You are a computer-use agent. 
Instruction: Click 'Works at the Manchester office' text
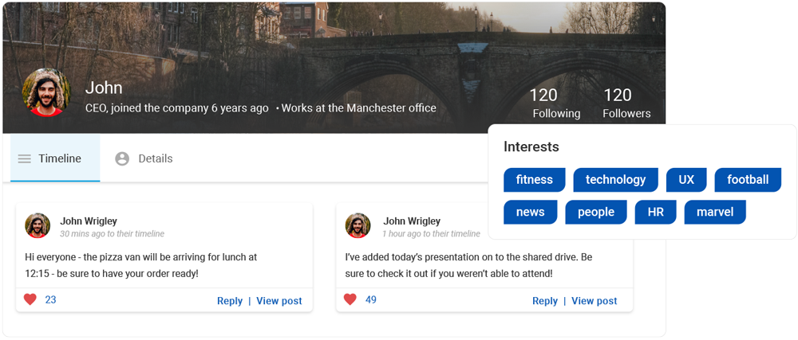coord(359,108)
